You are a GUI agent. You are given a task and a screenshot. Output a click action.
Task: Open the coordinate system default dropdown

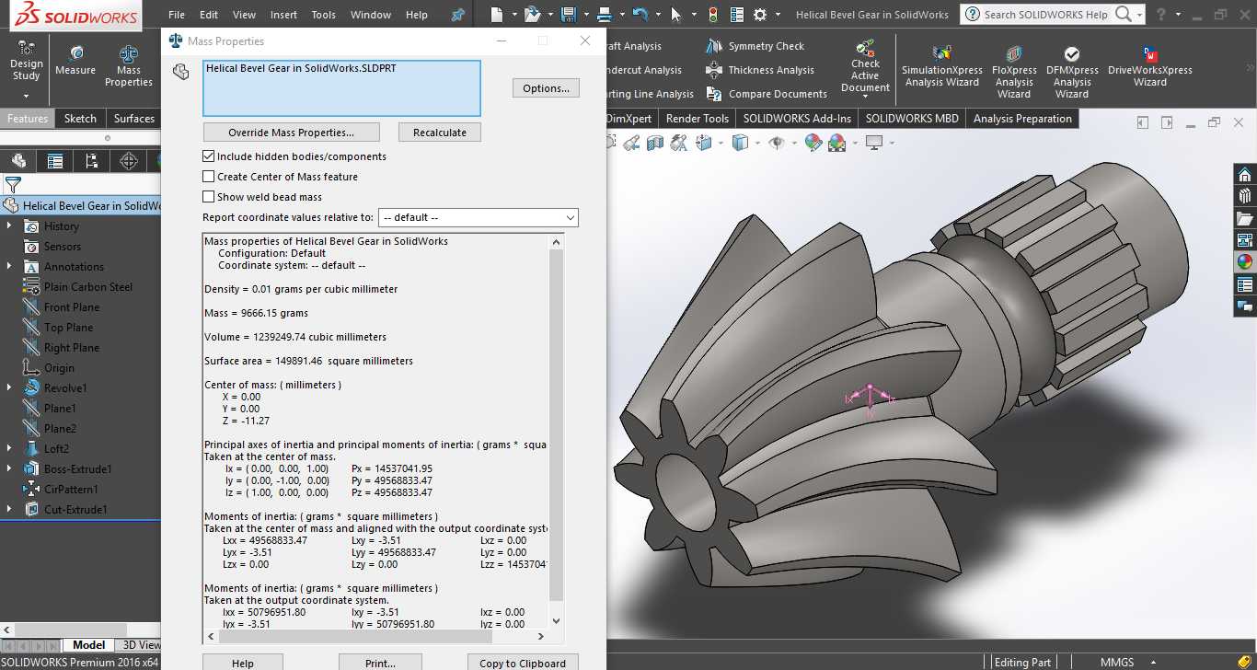[479, 217]
